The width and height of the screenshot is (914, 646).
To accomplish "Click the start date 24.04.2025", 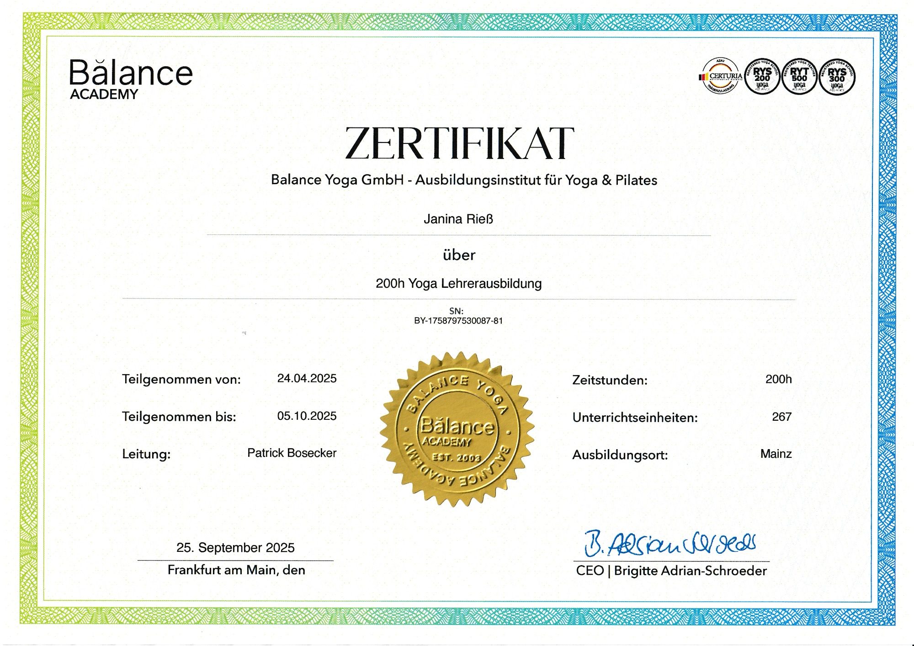I will pyautogui.click(x=307, y=378).
